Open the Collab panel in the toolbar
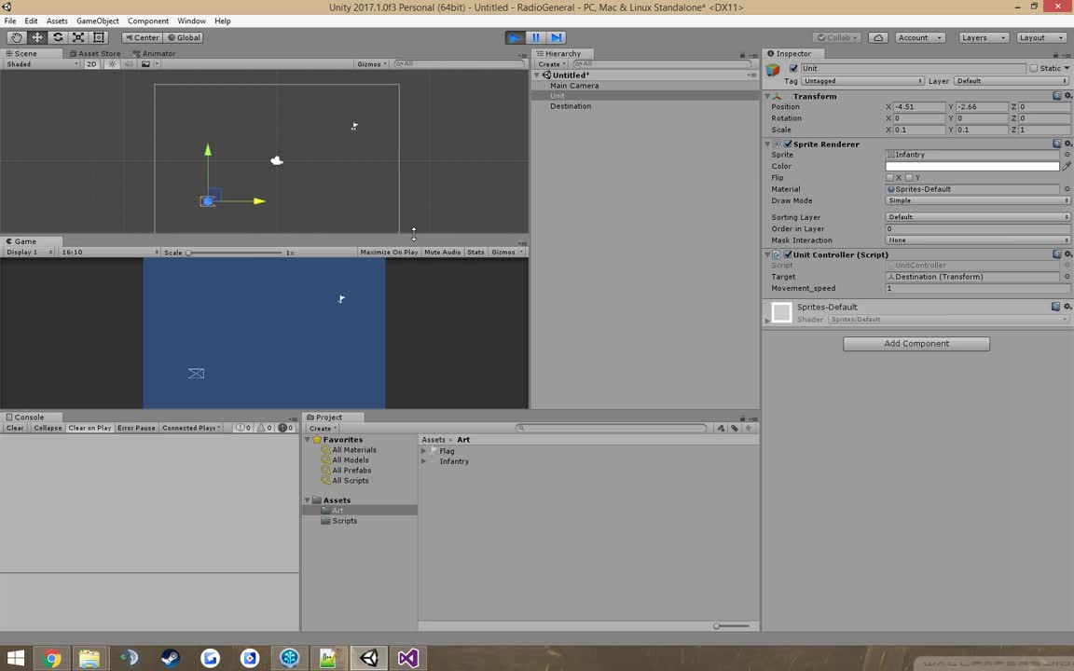This screenshot has width=1074, height=671. pos(837,37)
